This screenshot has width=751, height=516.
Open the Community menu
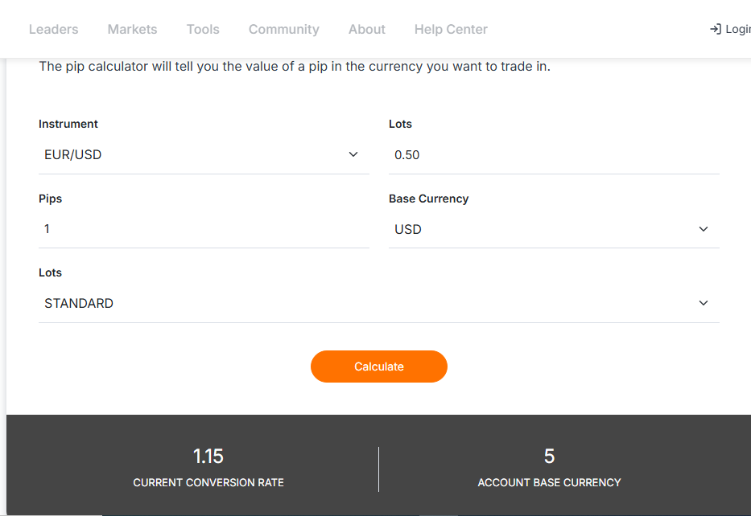(x=284, y=29)
